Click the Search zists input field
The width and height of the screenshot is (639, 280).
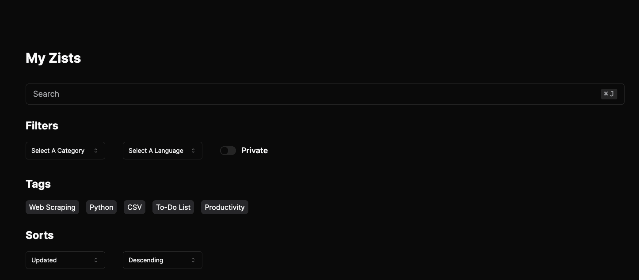(x=309, y=94)
